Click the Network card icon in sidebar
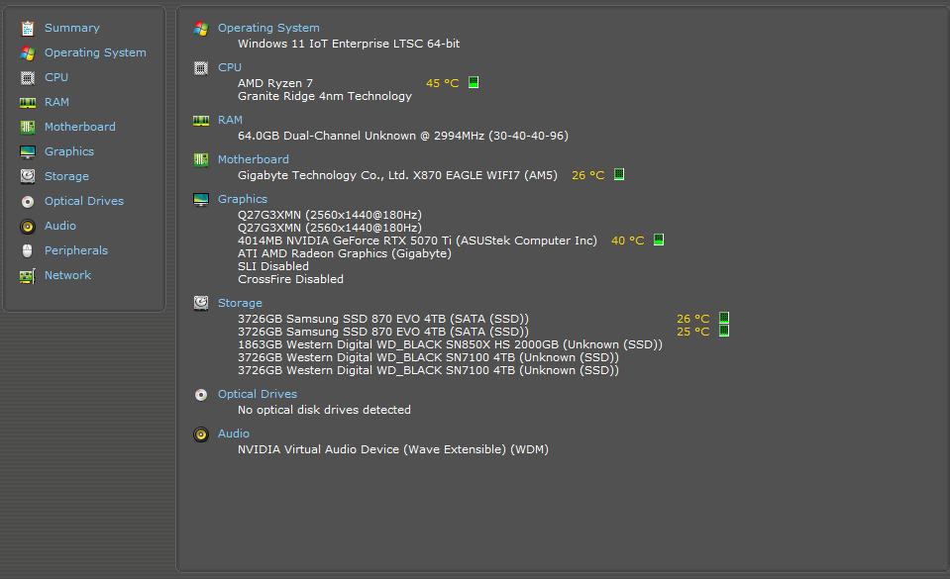Screen dimensions: 950x579 tap(28, 276)
